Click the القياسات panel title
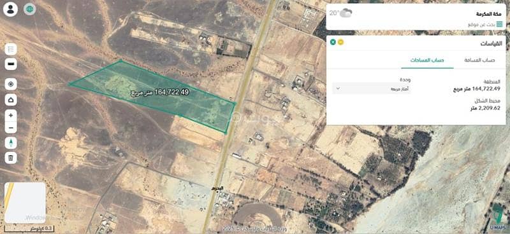The image size is (510, 234). pos(492,43)
